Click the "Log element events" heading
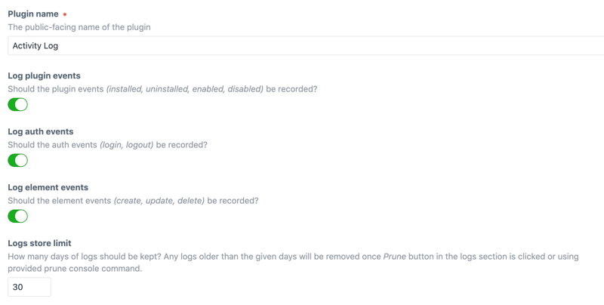The height and width of the screenshot is (305, 604). click(48, 187)
